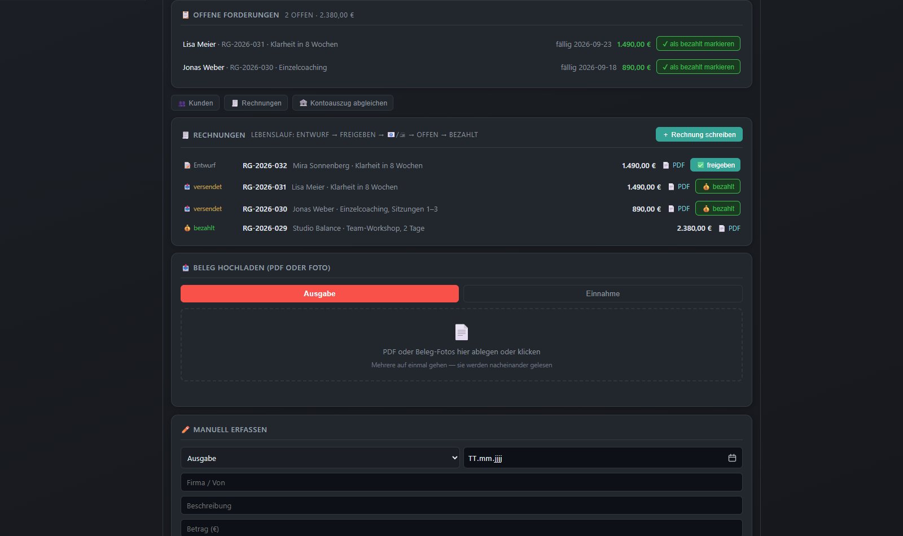Focus the Betrag (€) field
The image size is (903, 536).
click(x=462, y=529)
